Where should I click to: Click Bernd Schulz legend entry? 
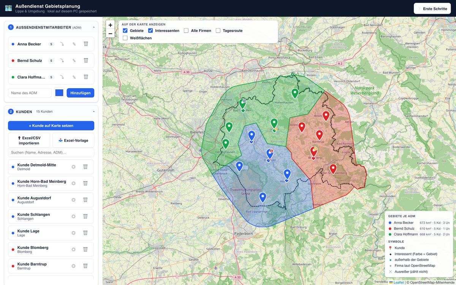click(419, 228)
